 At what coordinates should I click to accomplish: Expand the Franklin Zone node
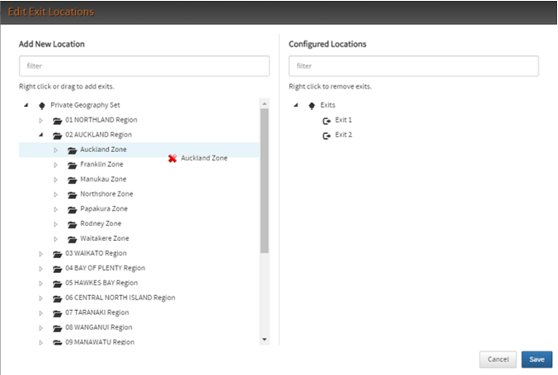click(x=55, y=164)
